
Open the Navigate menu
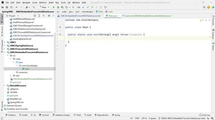coord(26,3)
